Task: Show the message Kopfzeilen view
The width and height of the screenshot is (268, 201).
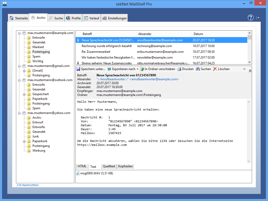Action: pyautogui.click(x=125, y=166)
